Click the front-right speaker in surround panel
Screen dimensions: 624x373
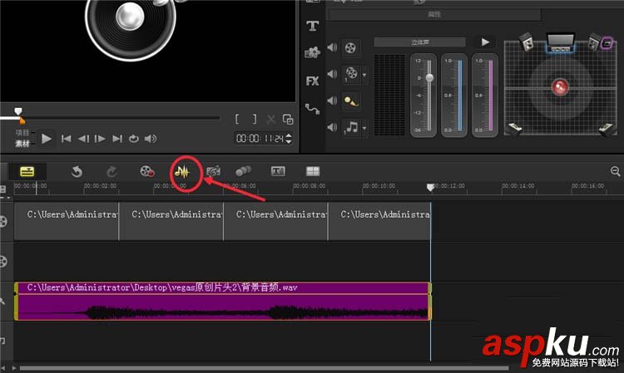click(x=594, y=42)
